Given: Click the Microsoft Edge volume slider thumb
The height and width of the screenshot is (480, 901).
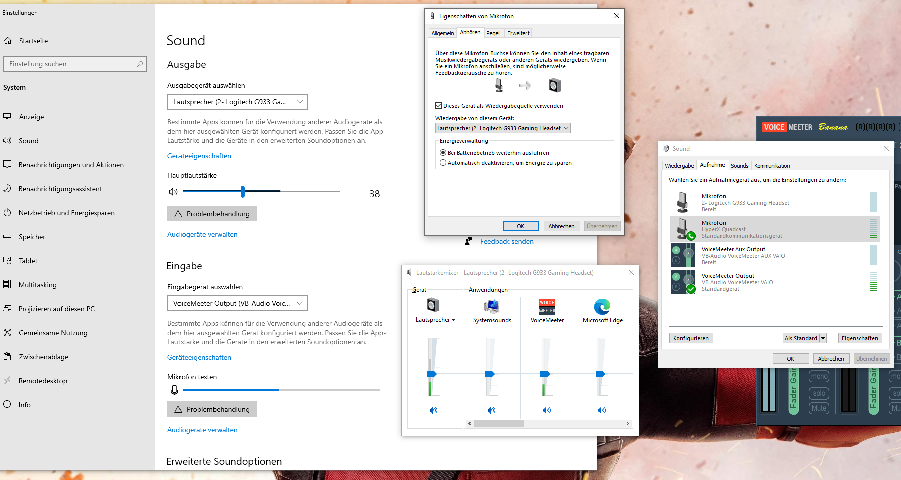Looking at the screenshot, I should click(600, 374).
